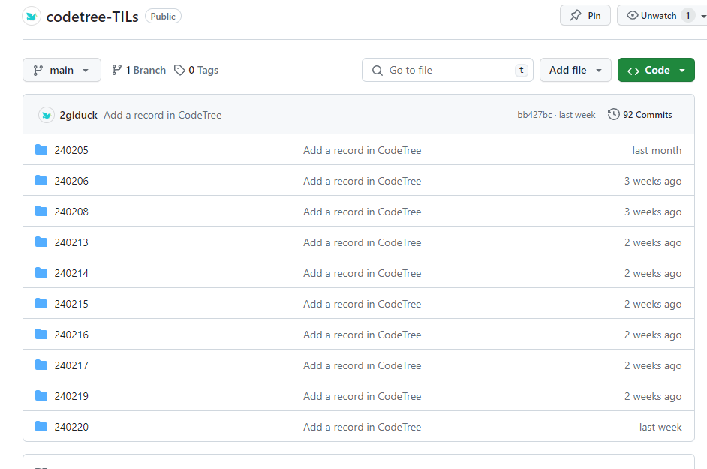The width and height of the screenshot is (707, 469).
Task: Click folder icon of 240205
Action: [41, 150]
